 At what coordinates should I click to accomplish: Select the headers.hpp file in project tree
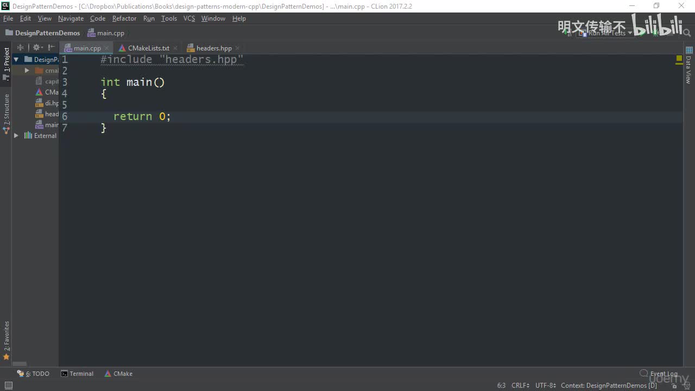[x=47, y=114]
